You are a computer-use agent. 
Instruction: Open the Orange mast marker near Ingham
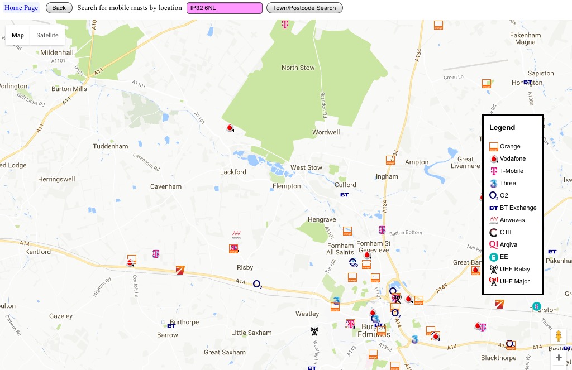(390, 160)
